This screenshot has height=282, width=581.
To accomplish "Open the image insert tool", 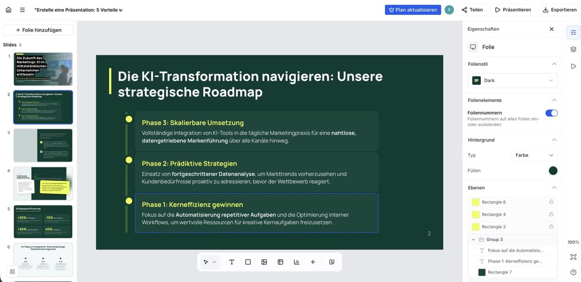I will coord(264,261).
